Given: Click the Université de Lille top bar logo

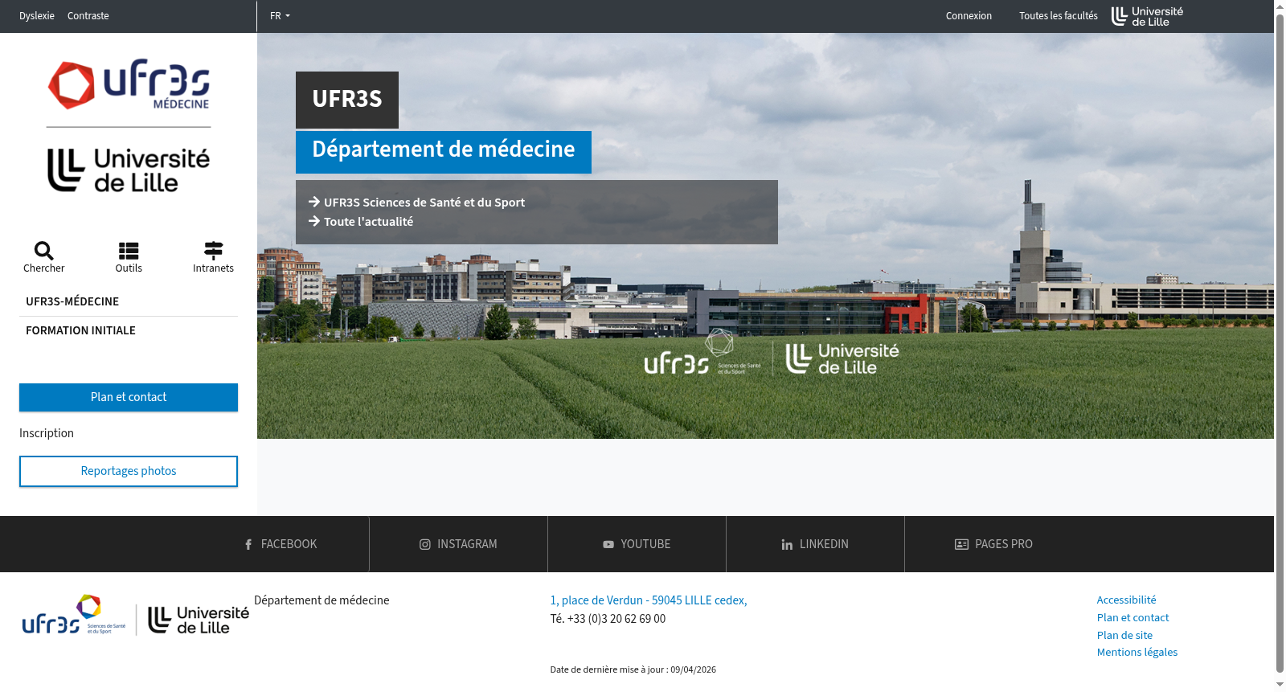Looking at the screenshot, I should tap(1147, 16).
